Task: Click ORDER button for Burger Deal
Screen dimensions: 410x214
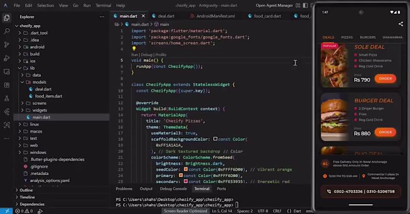Action: click(x=385, y=132)
